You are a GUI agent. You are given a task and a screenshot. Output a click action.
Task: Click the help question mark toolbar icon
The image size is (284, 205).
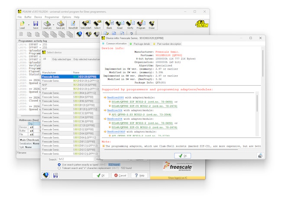coord(131,34)
